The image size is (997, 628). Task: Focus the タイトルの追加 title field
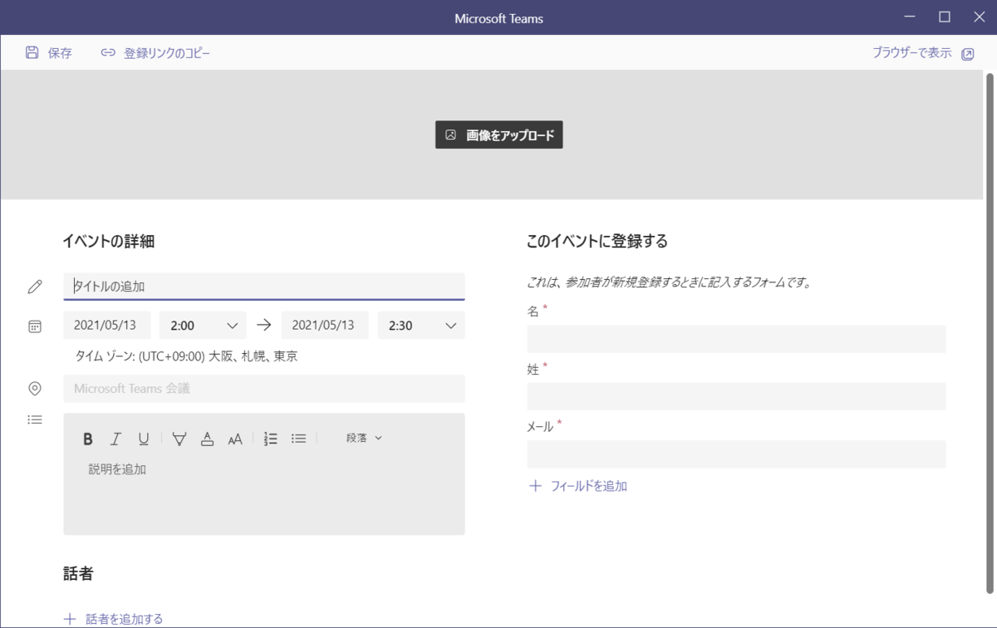click(x=264, y=287)
